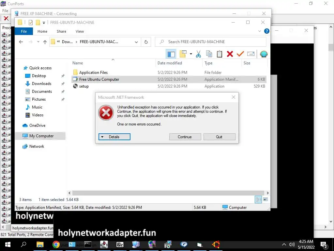Open the View ribbon tab
Viewport: 334px width, 251px height.
[x=80, y=31]
